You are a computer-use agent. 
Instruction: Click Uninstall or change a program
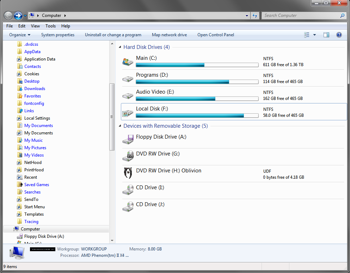point(113,35)
